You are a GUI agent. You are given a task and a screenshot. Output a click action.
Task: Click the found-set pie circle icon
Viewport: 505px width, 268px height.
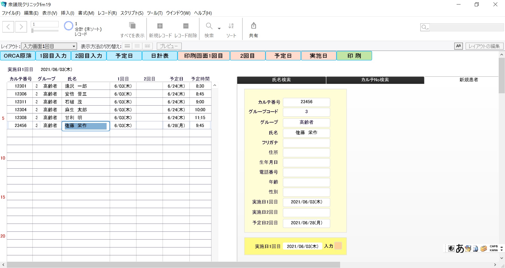pos(68,26)
